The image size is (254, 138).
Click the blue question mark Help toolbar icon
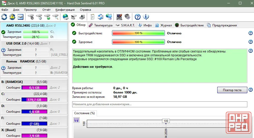click(x=137, y=17)
